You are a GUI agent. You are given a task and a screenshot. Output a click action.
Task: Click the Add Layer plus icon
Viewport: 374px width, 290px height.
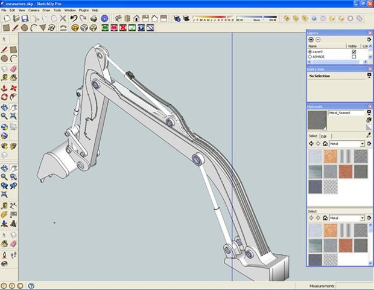311,39
